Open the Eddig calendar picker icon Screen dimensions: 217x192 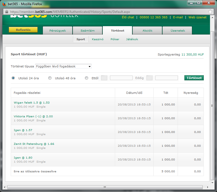tap(149, 78)
